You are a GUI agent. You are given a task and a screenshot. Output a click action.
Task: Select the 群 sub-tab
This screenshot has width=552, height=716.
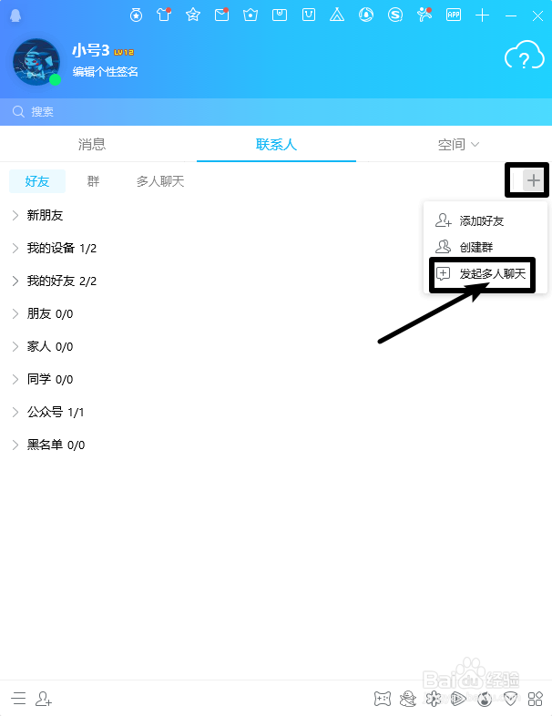coord(93,181)
